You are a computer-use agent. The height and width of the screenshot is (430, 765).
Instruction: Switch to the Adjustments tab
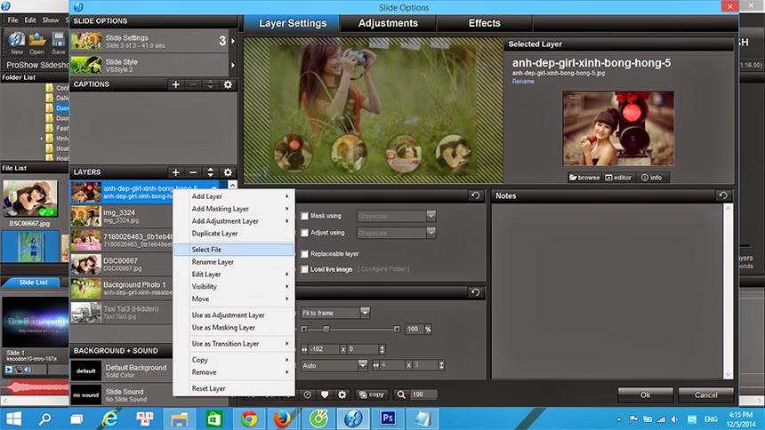click(x=388, y=23)
